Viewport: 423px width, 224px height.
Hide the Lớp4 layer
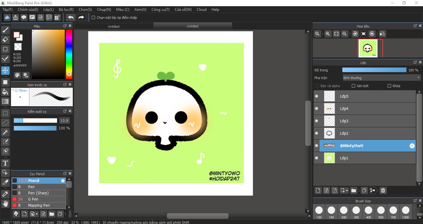[317, 108]
